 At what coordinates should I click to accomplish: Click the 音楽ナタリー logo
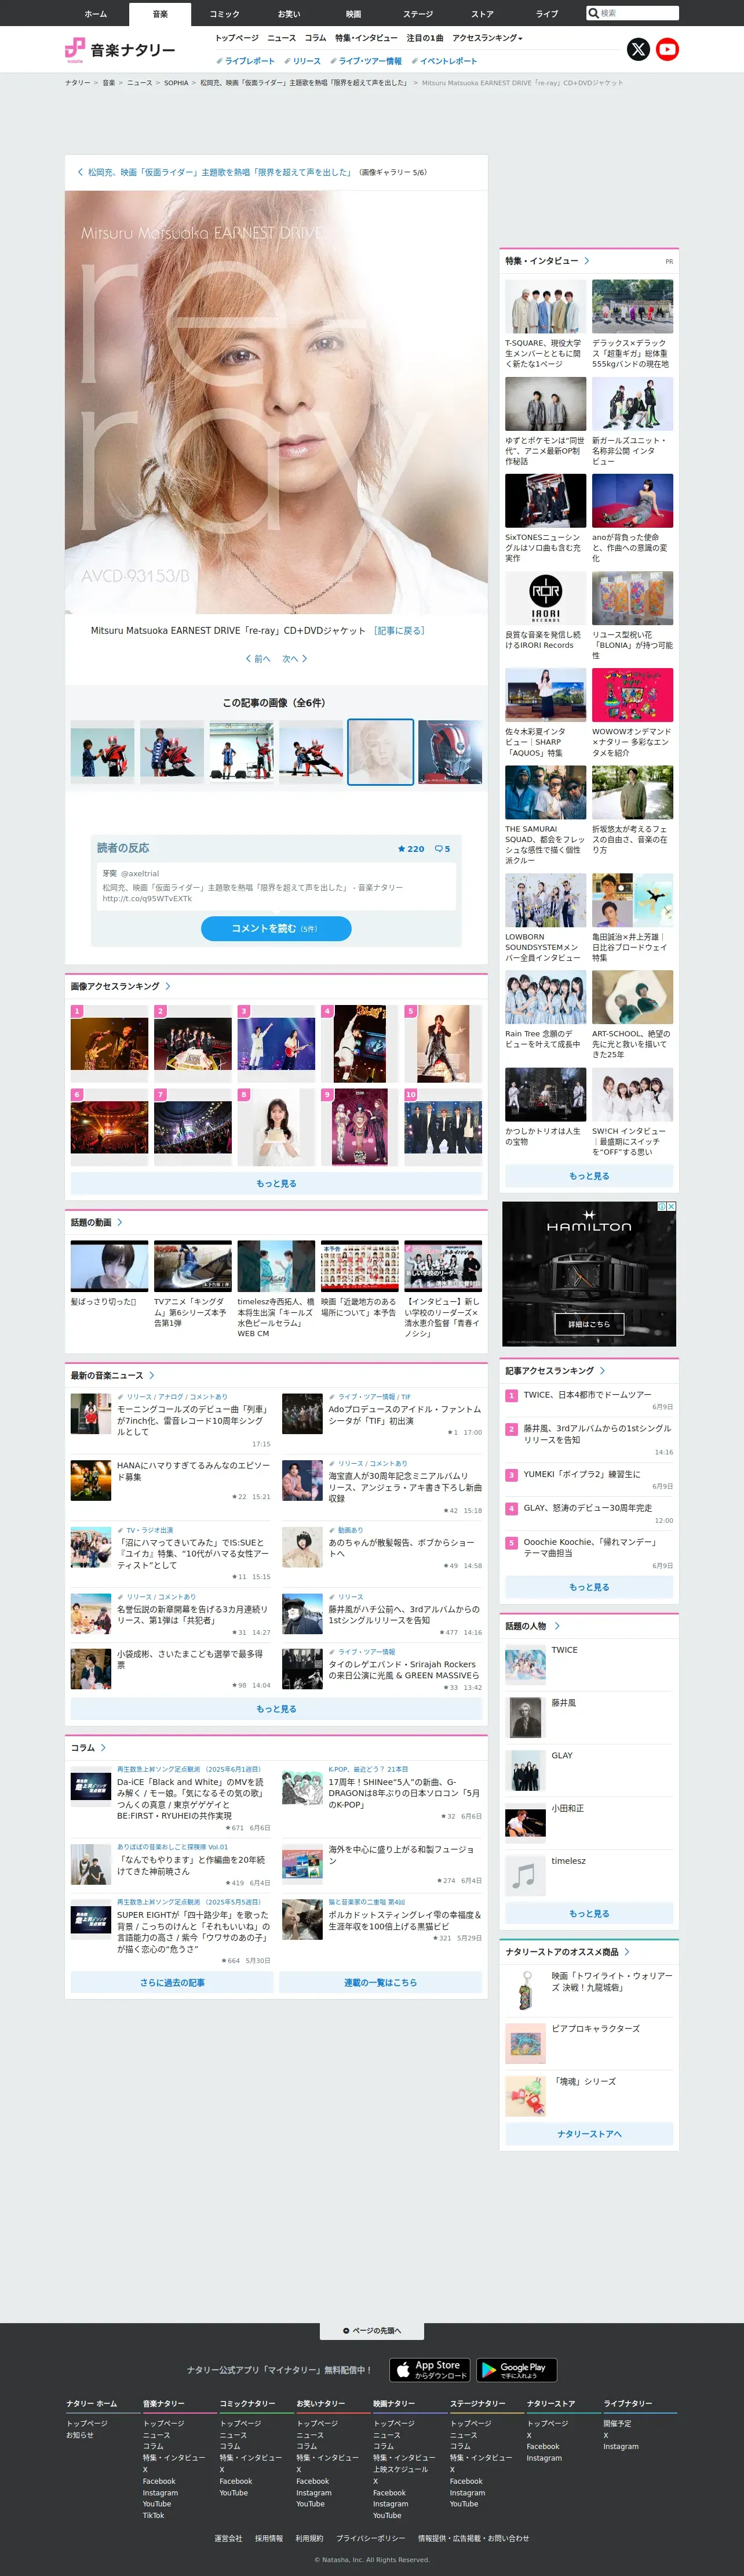click(x=120, y=49)
